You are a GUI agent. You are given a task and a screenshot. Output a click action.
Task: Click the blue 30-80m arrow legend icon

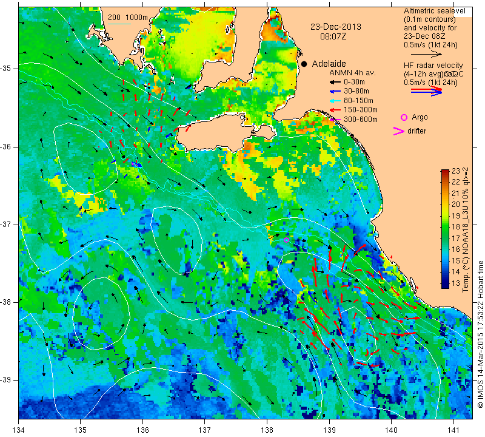point(335,92)
